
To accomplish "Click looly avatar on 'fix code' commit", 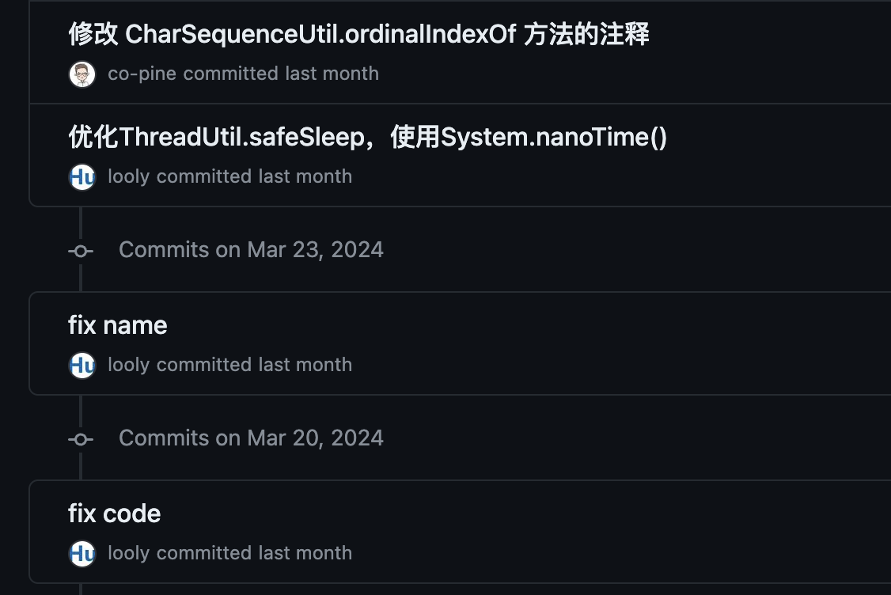I will point(82,554).
